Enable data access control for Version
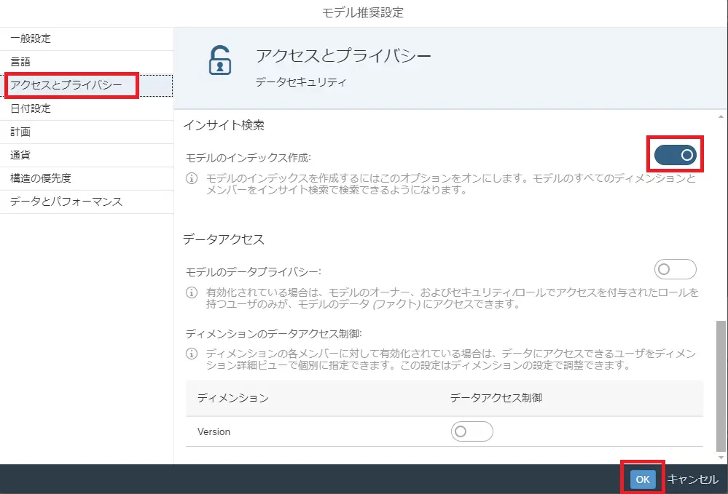 click(471, 431)
